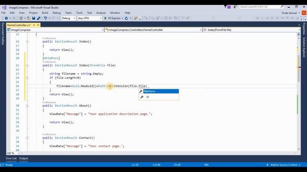
Task: Undo the last edit via toolbar
Action: (45, 18)
